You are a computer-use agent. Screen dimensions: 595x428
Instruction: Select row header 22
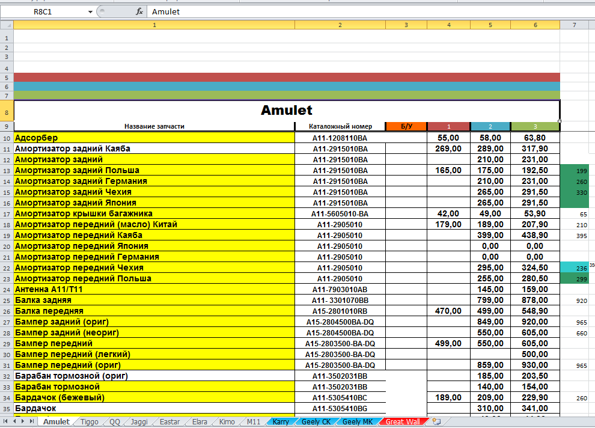[7, 268]
